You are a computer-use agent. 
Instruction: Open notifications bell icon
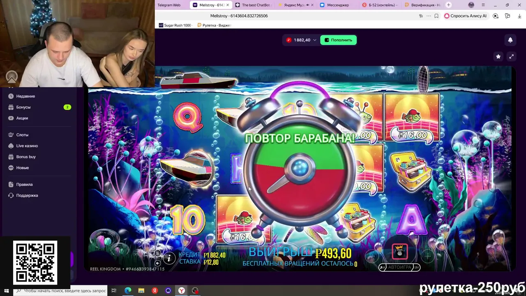pyautogui.click(x=510, y=40)
